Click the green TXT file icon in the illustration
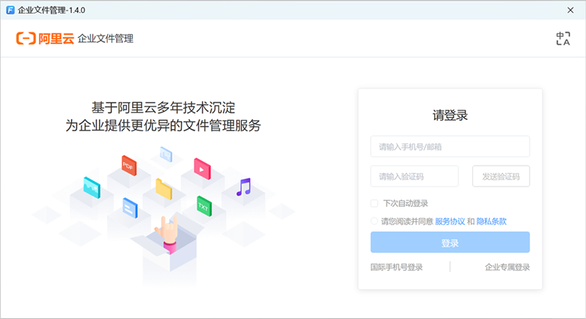 (x=204, y=206)
